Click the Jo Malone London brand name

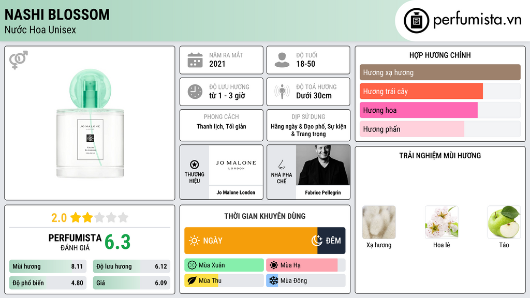pyautogui.click(x=236, y=192)
